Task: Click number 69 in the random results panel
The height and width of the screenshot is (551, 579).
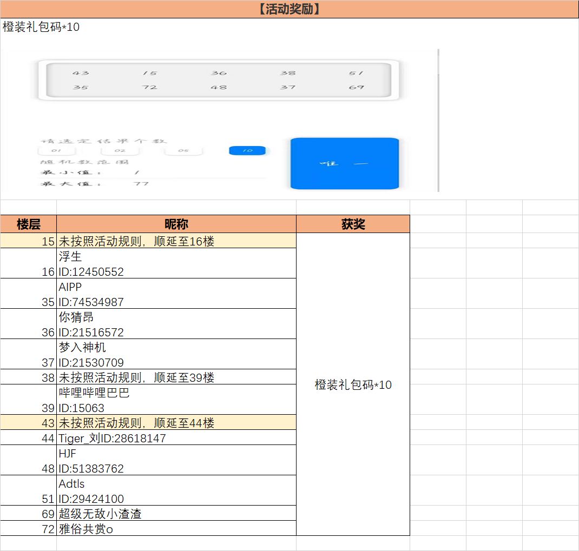Action: [x=357, y=88]
